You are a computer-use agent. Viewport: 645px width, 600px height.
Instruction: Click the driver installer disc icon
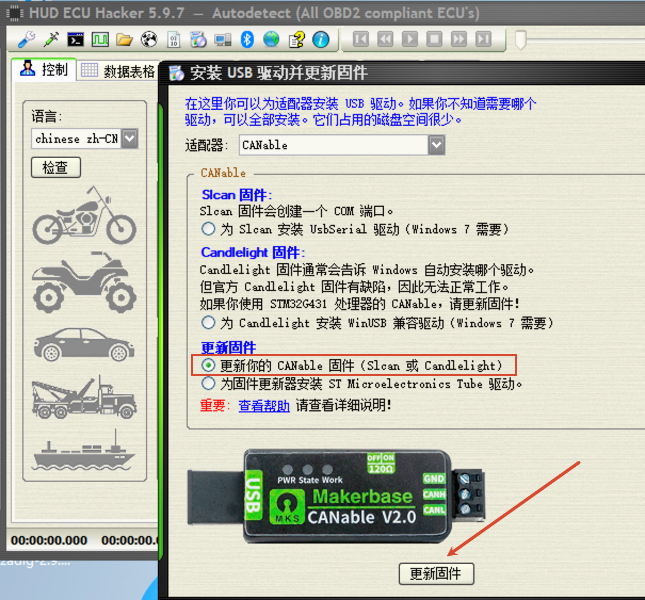click(198, 39)
